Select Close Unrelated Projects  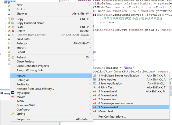51,66
